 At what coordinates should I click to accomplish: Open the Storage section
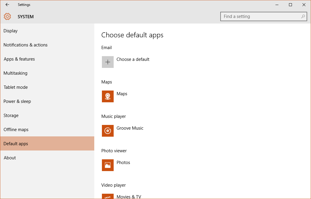click(47, 116)
